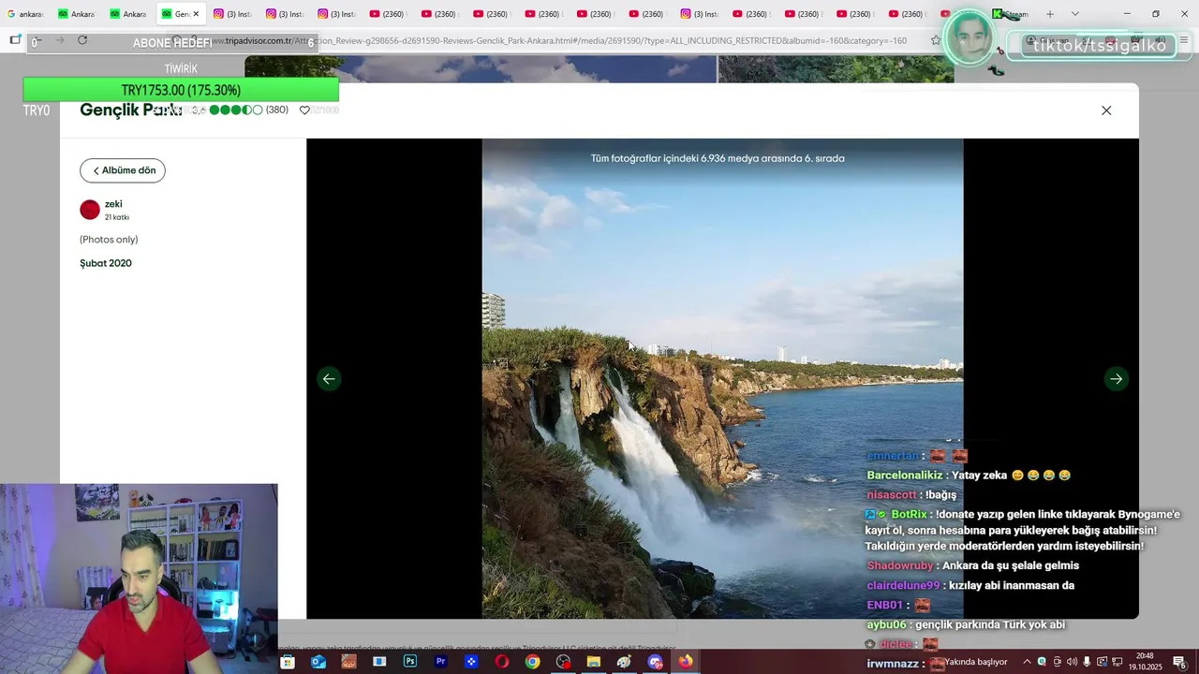Open the notification center icon
The image size is (1199, 674).
click(x=1179, y=662)
